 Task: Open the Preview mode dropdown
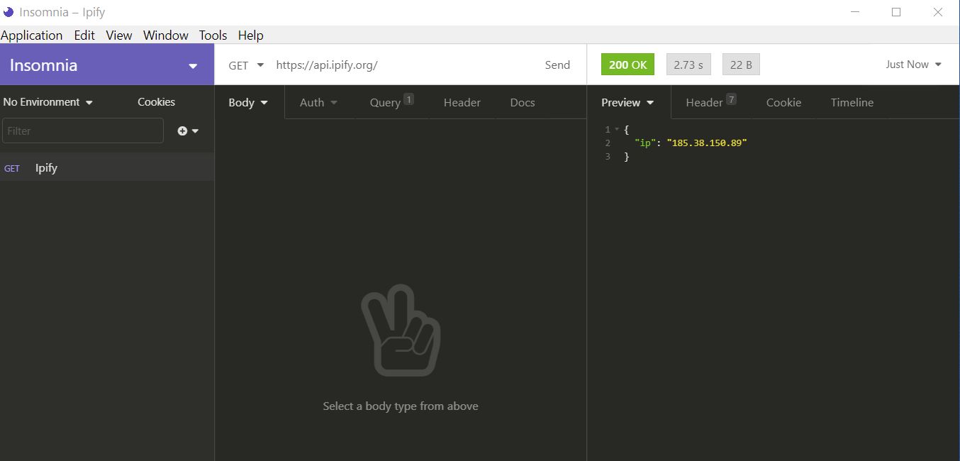(627, 103)
